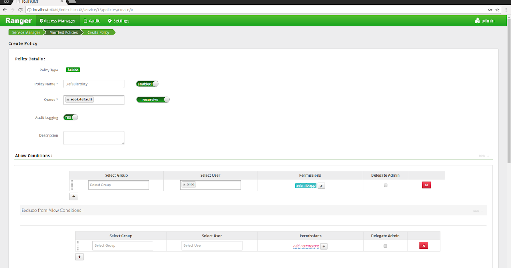The height and width of the screenshot is (268, 511).
Task: Navigate to Service Manager via breadcrumb
Action: tap(26, 32)
